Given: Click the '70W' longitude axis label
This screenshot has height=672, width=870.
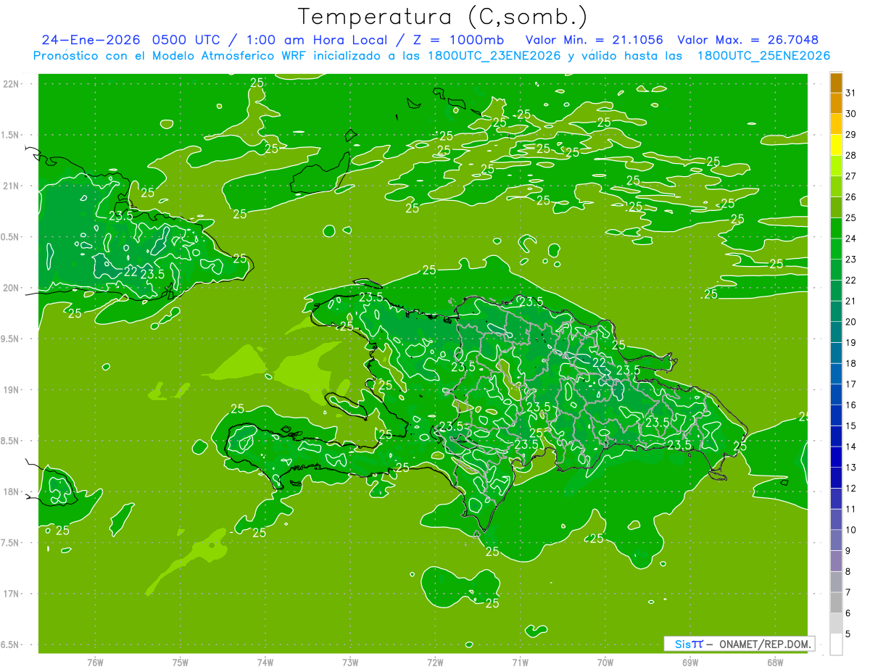Looking at the screenshot, I should (x=605, y=662).
